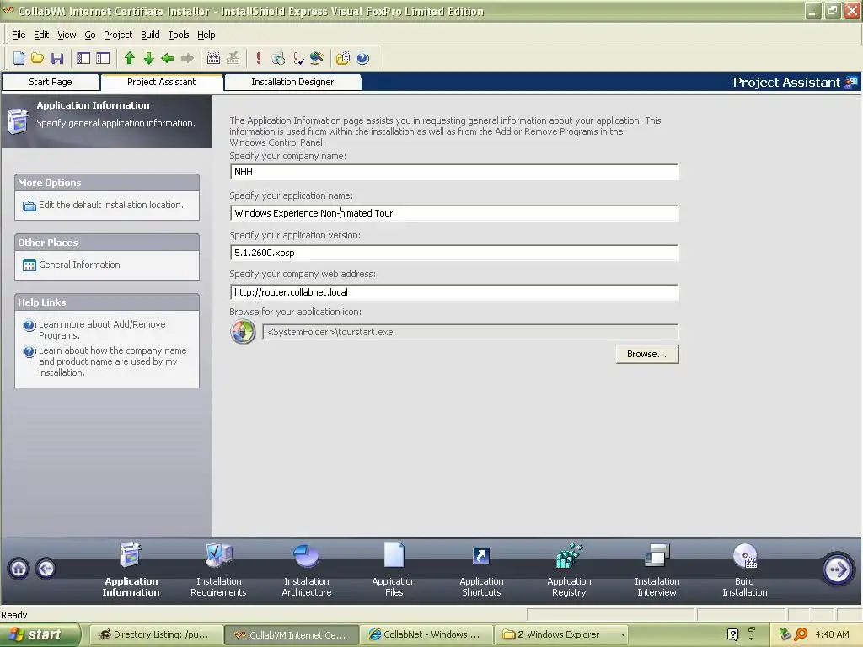Click the exclamation checkmark validate icon
The image size is (863, 647).
pyautogui.click(x=297, y=58)
